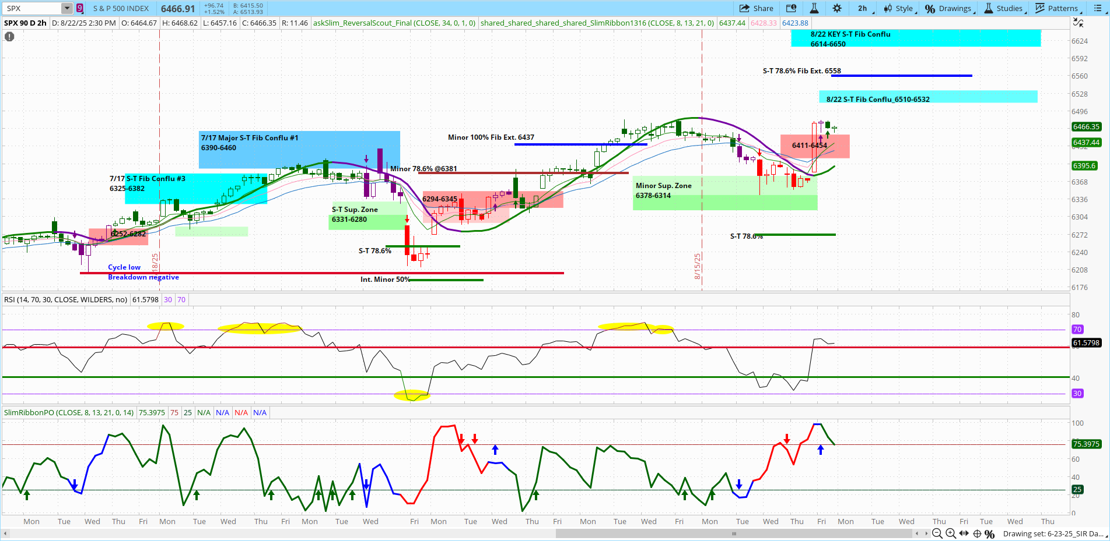The width and height of the screenshot is (1110, 541).
Task: Click the zoom in magnifier in the status bar
Action: [951, 533]
